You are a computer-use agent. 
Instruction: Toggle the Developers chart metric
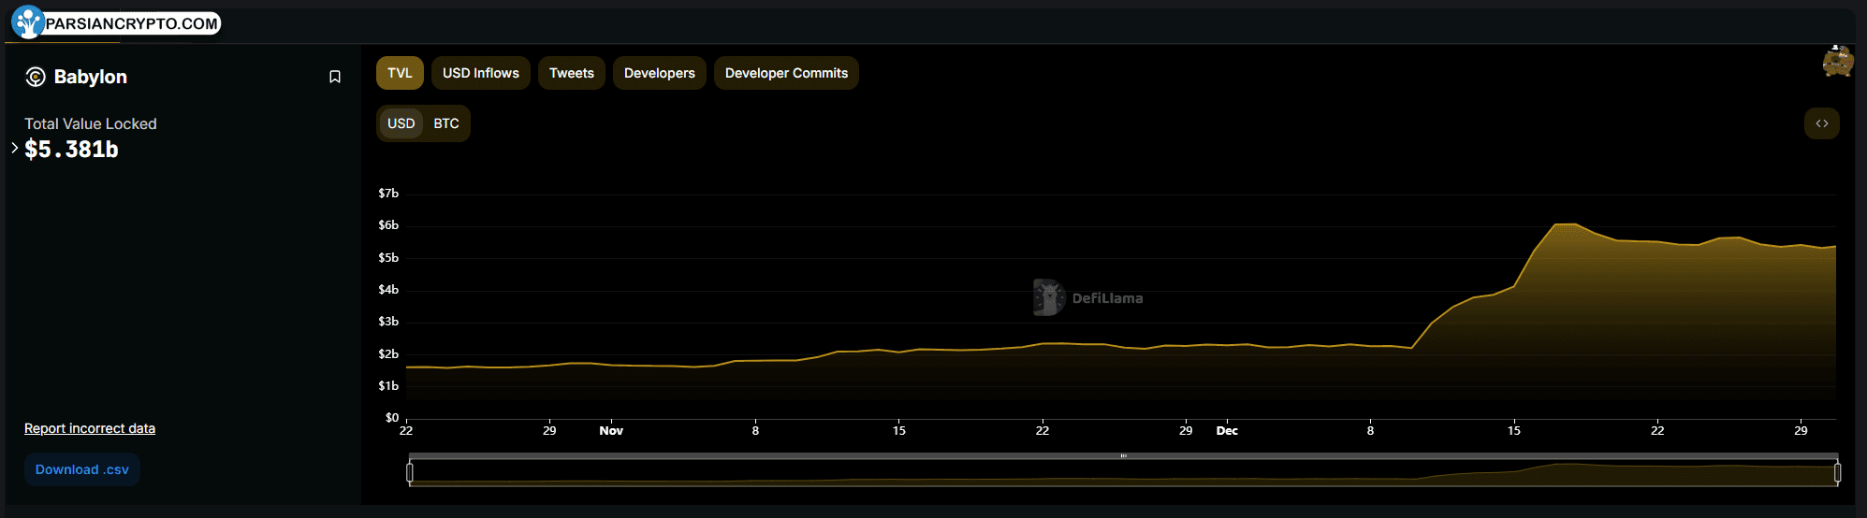[660, 73]
